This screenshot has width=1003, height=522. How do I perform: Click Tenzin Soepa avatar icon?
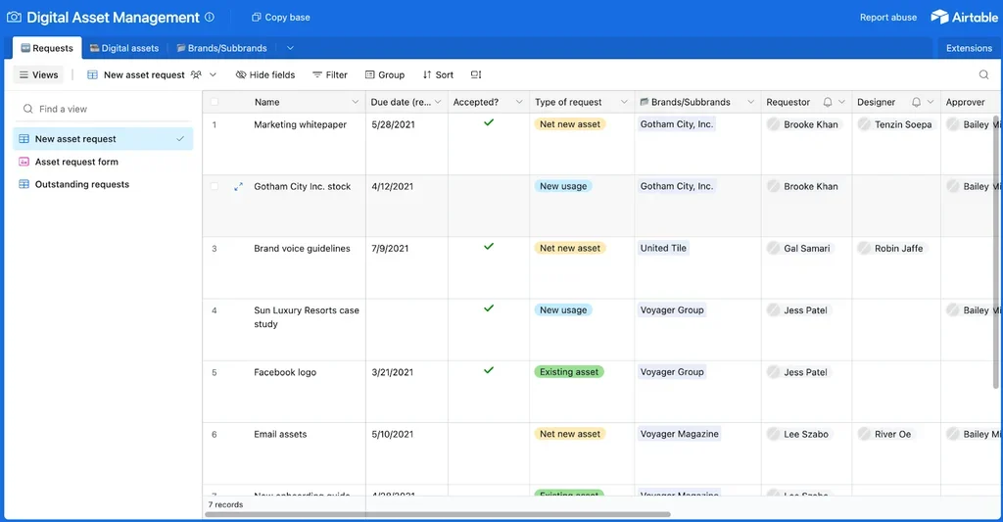pos(864,124)
